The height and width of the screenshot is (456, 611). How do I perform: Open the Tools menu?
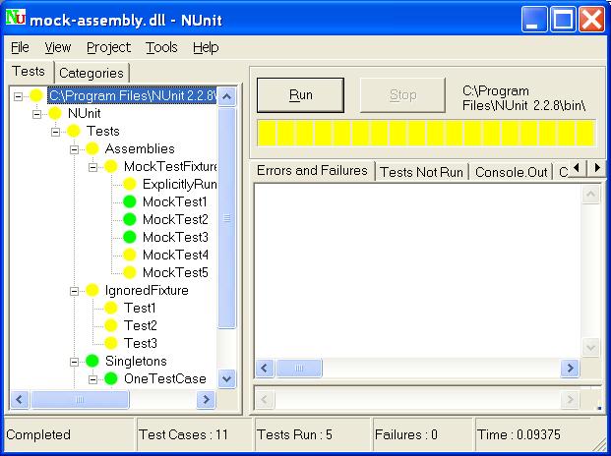(x=161, y=47)
